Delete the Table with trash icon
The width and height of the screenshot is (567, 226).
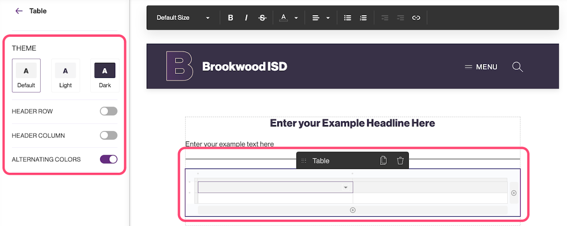[400, 161]
